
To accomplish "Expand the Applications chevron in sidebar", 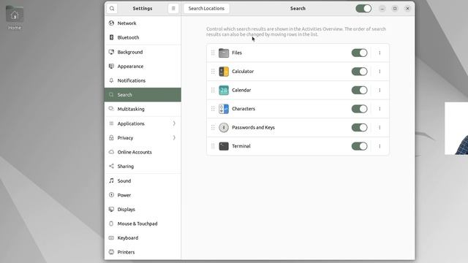I will 174,123.
